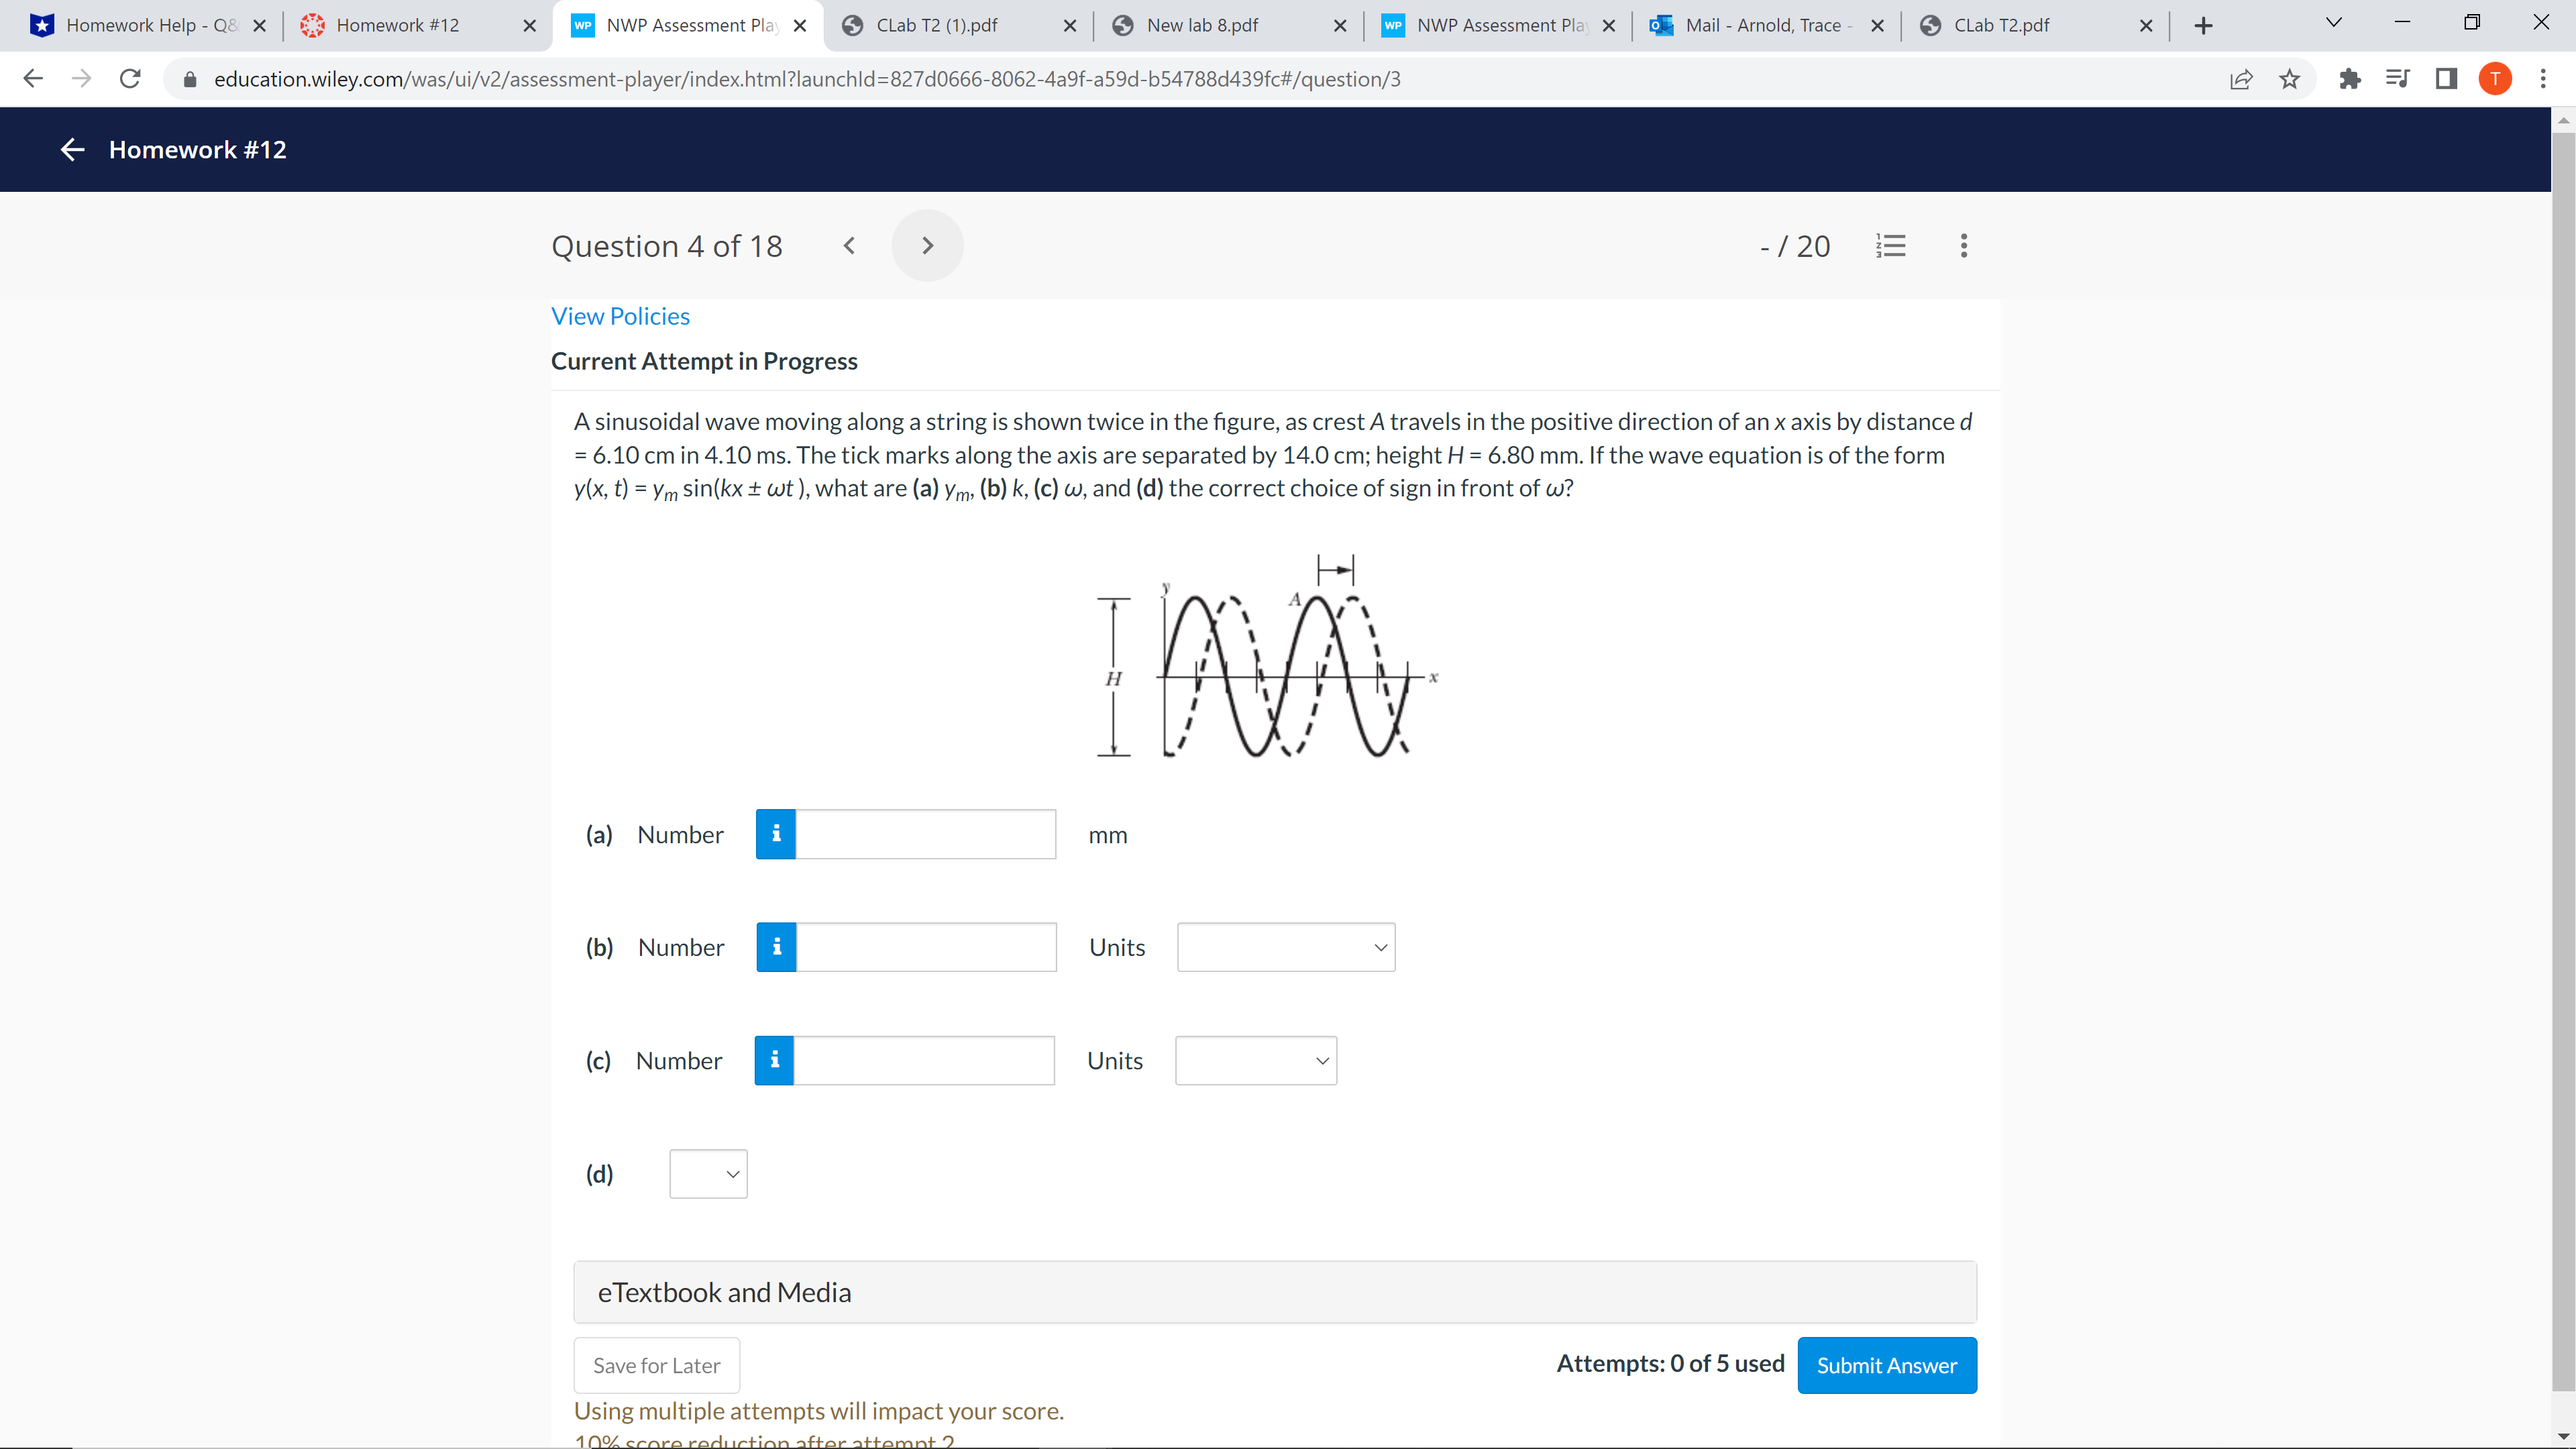Open the View Policies link

pos(620,316)
